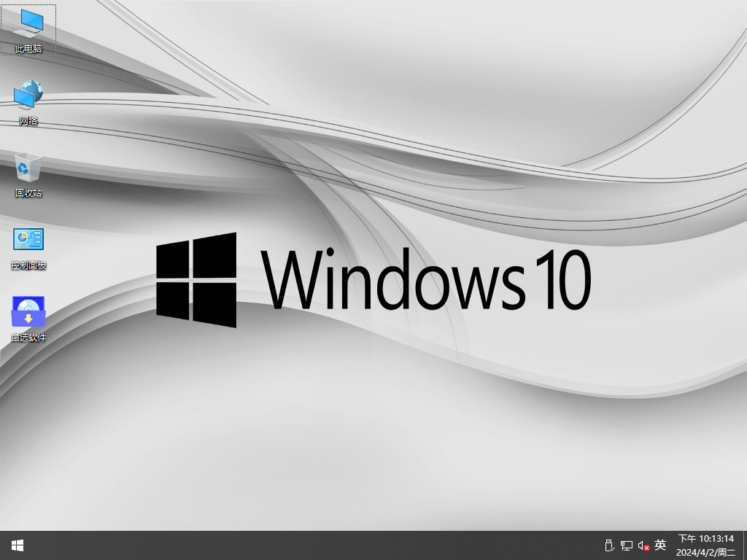Click the safely remove USB hardware tray icon
Image resolution: width=747 pixels, height=560 pixels.
[610, 545]
